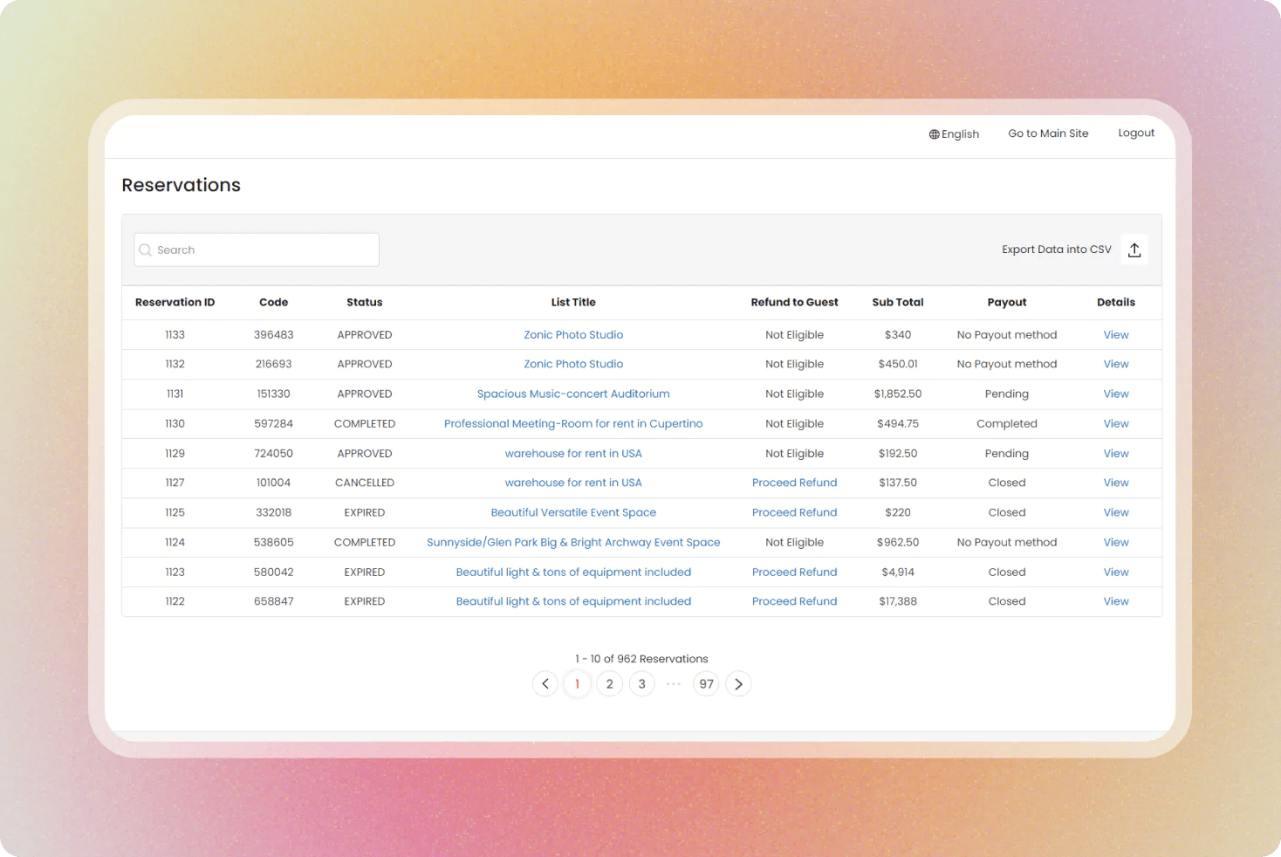Open Go to Main Site
Viewport: 1281px width, 857px height.
click(x=1048, y=134)
